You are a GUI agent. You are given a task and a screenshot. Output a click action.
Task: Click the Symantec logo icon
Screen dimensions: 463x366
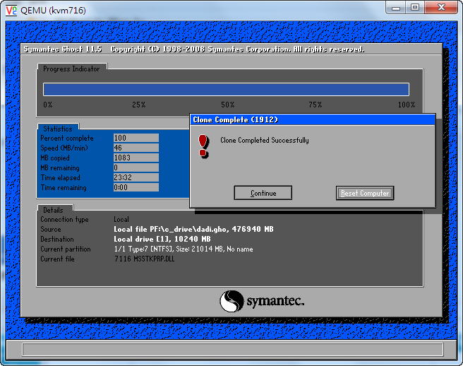(231, 301)
